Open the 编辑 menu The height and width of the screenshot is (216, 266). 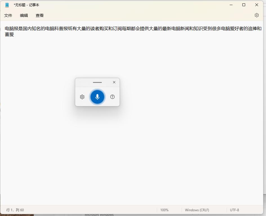tap(24, 15)
